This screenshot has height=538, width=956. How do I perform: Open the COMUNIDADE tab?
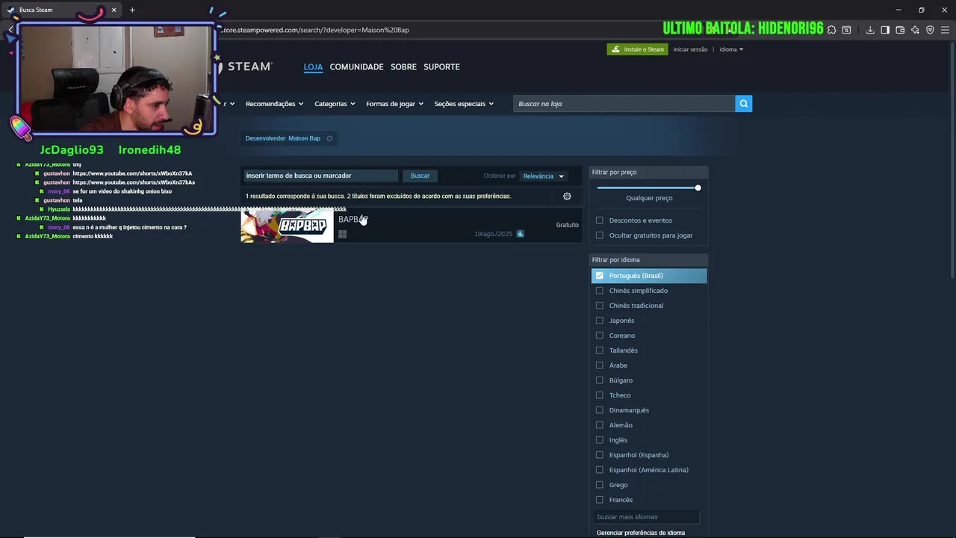click(356, 67)
